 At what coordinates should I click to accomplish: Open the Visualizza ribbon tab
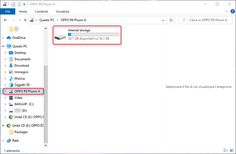click(62, 12)
